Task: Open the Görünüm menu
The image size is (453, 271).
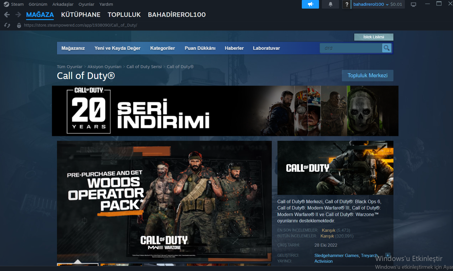Action: 38,4
